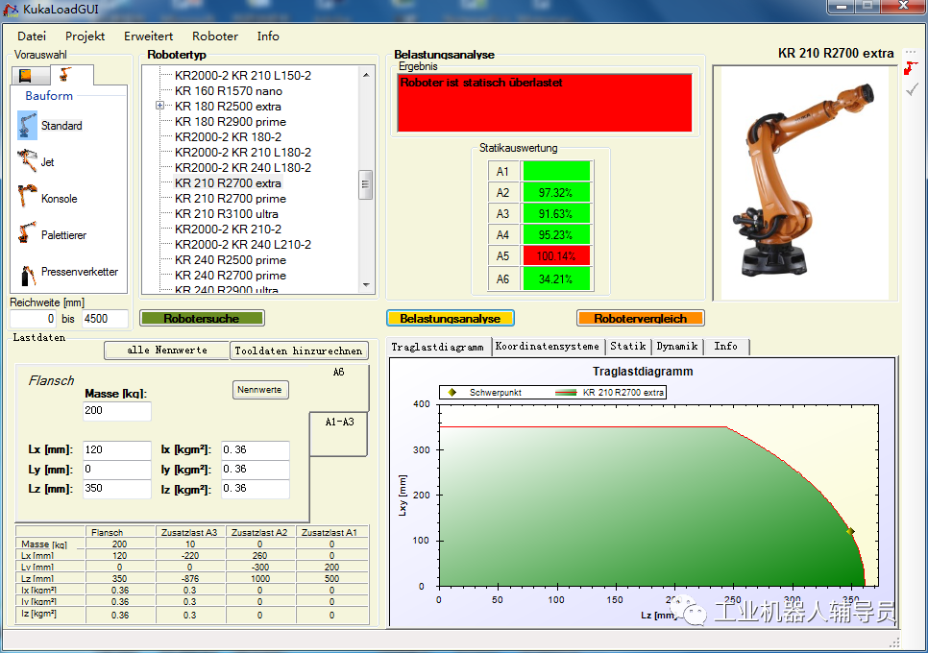Click alle Nennwerte button
928x653 pixels.
click(167, 351)
